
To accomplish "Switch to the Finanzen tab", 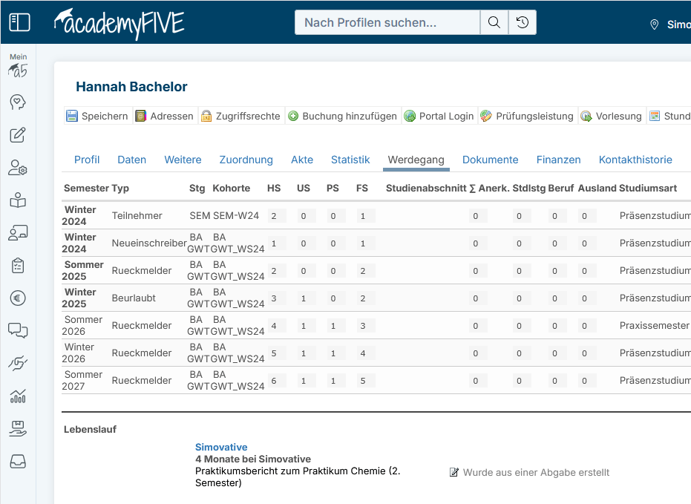I will pyautogui.click(x=558, y=160).
